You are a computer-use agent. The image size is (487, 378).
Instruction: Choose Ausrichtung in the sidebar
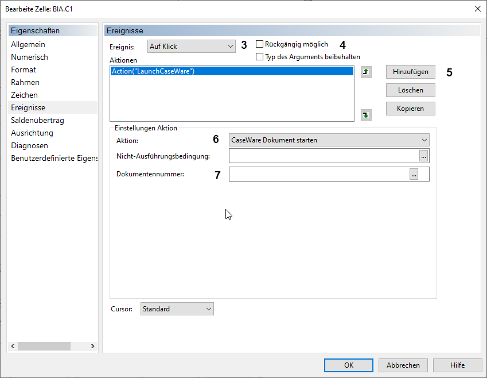click(53, 133)
